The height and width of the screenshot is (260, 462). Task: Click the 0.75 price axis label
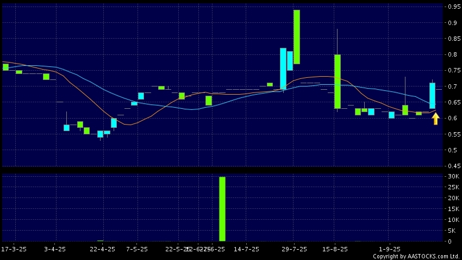coord(454,71)
